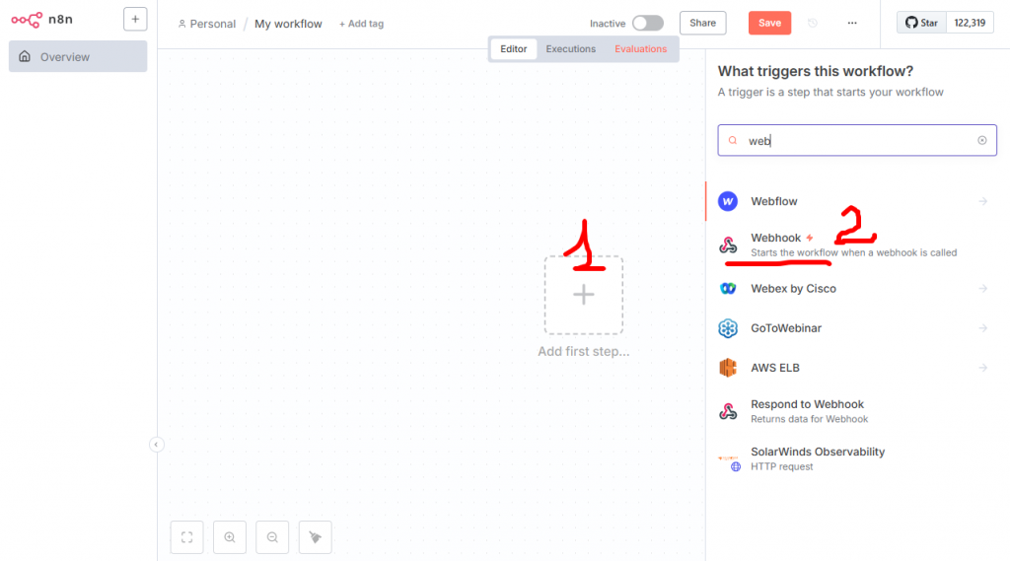Choose the Webhook trigger title
Image resolution: width=1010 pixels, height=561 pixels.
click(775, 238)
